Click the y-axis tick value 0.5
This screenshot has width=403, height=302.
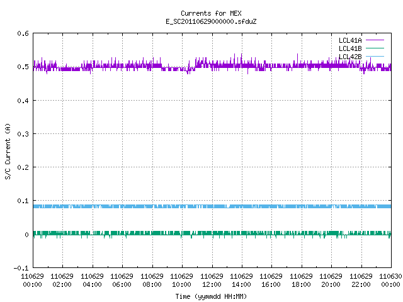point(23,67)
